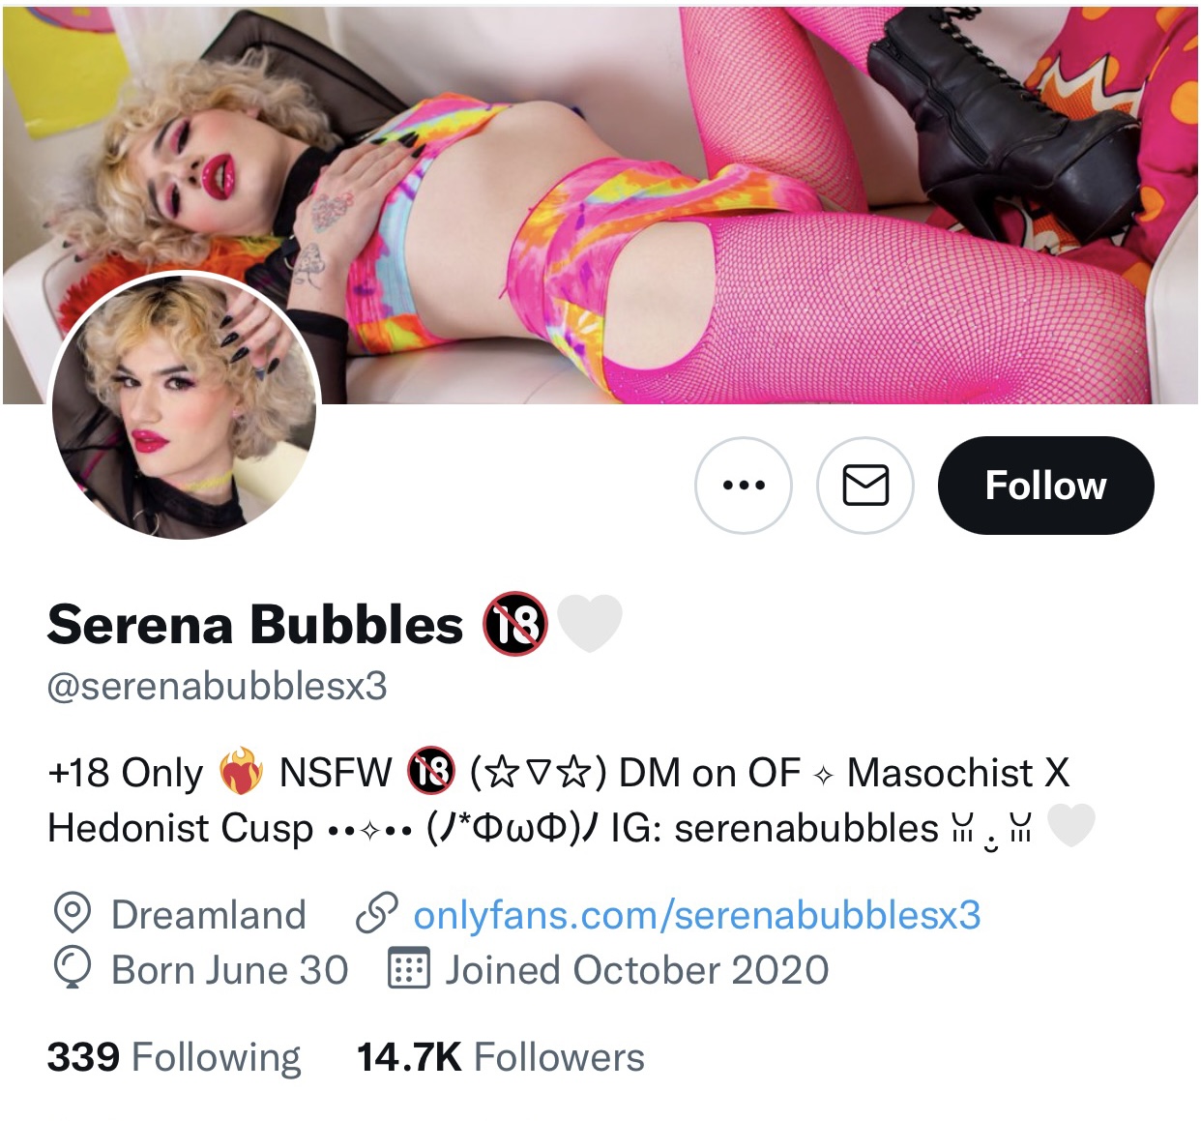Click the chain link icon beside the URL
1201x1121 pixels.
376,914
